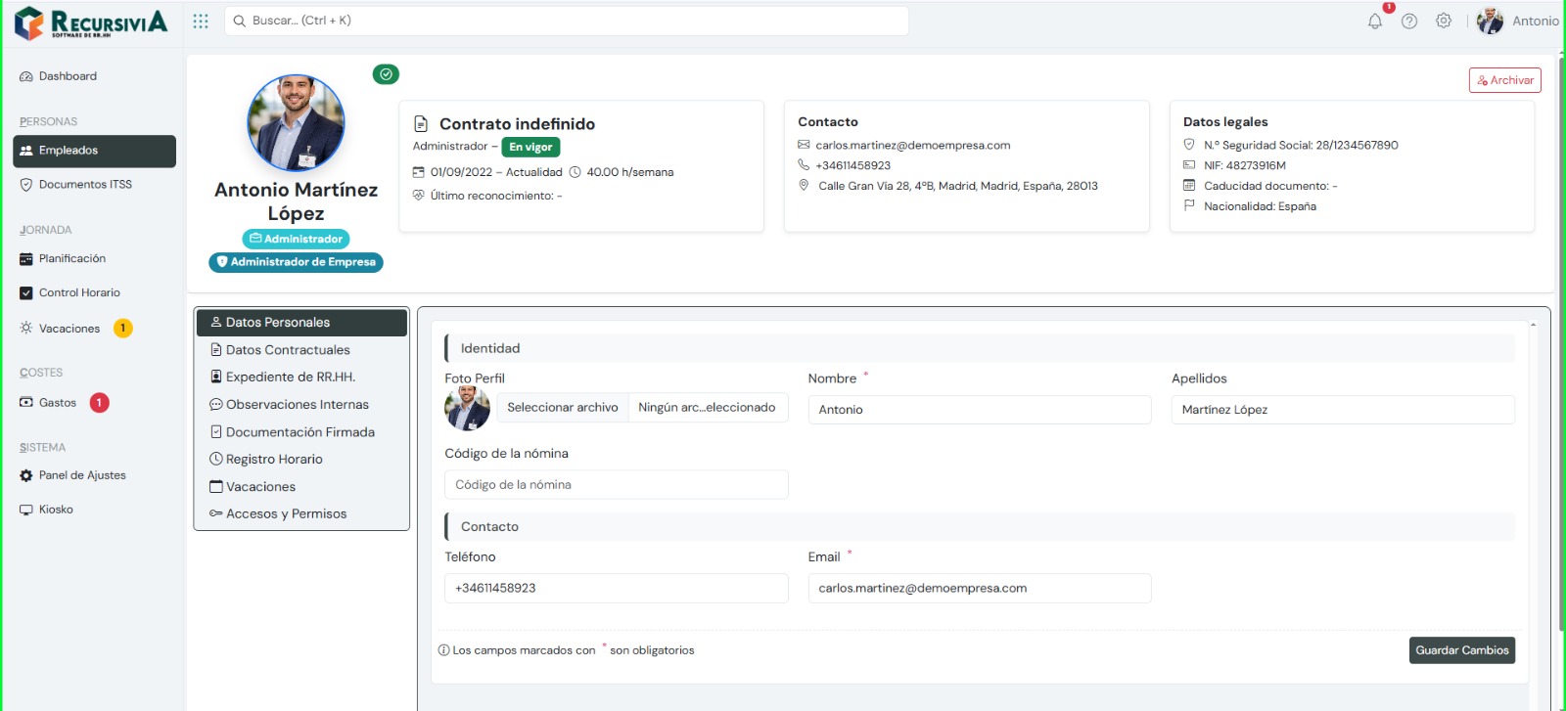1566x711 pixels.
Task: Click the Código de la nómina field
Action: tap(616, 485)
